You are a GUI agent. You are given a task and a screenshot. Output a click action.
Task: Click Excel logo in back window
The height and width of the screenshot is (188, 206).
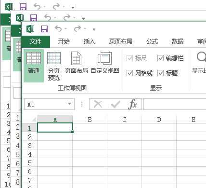point(9,7)
